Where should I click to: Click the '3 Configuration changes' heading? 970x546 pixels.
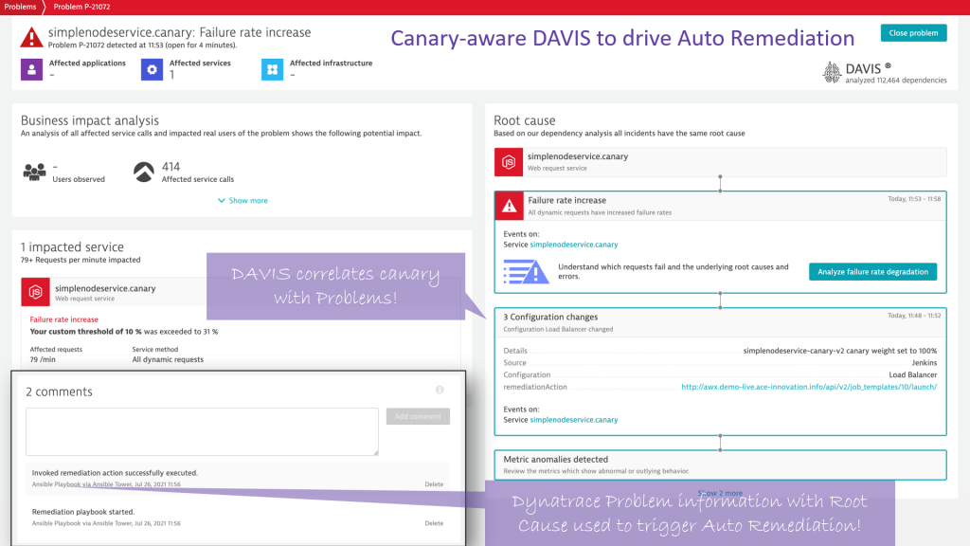(550, 317)
